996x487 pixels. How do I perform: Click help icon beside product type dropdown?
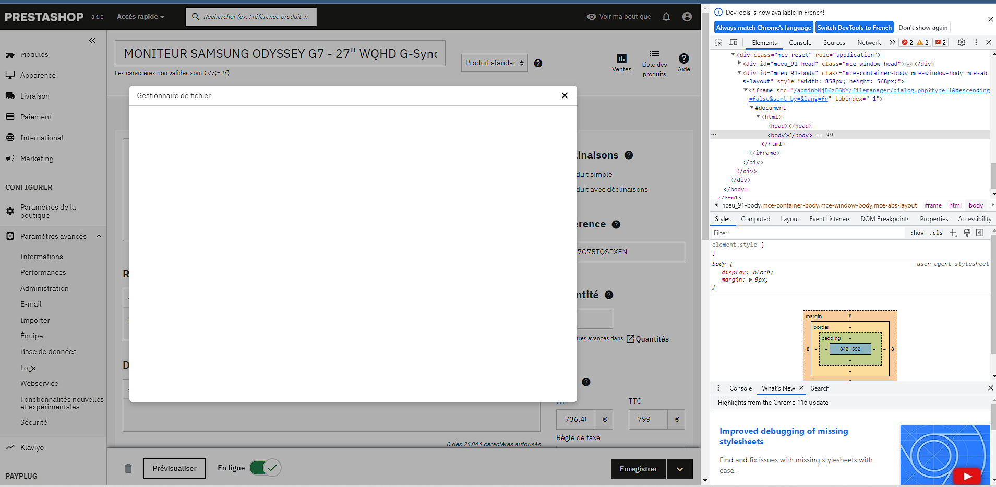pyautogui.click(x=538, y=63)
